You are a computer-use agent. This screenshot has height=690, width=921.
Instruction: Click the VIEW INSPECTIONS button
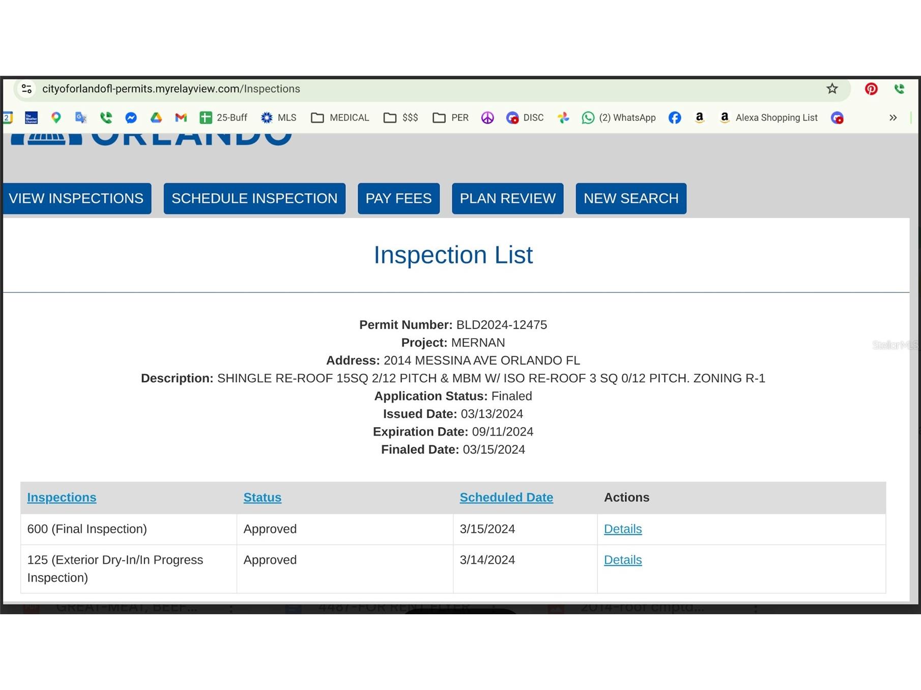click(76, 198)
